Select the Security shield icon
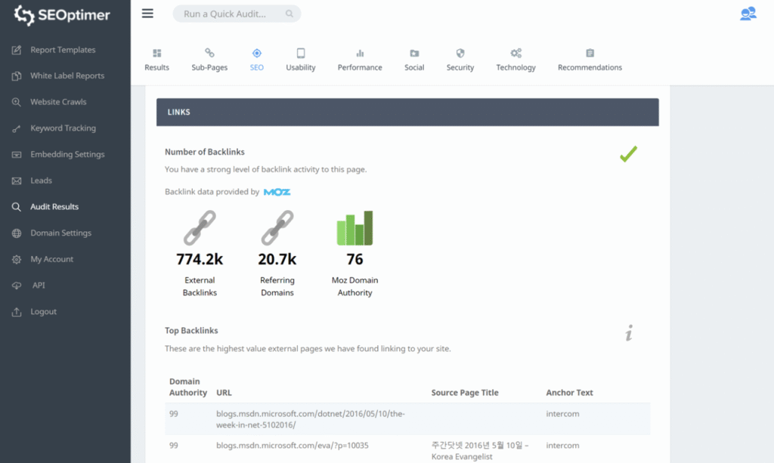 [460, 54]
